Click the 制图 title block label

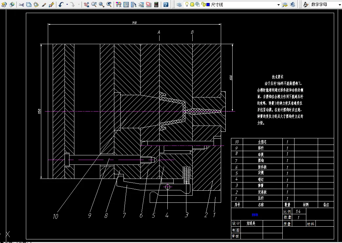point(236,230)
